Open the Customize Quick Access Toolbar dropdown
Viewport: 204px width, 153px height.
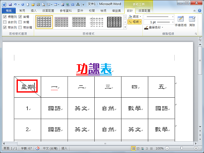(83, 5)
